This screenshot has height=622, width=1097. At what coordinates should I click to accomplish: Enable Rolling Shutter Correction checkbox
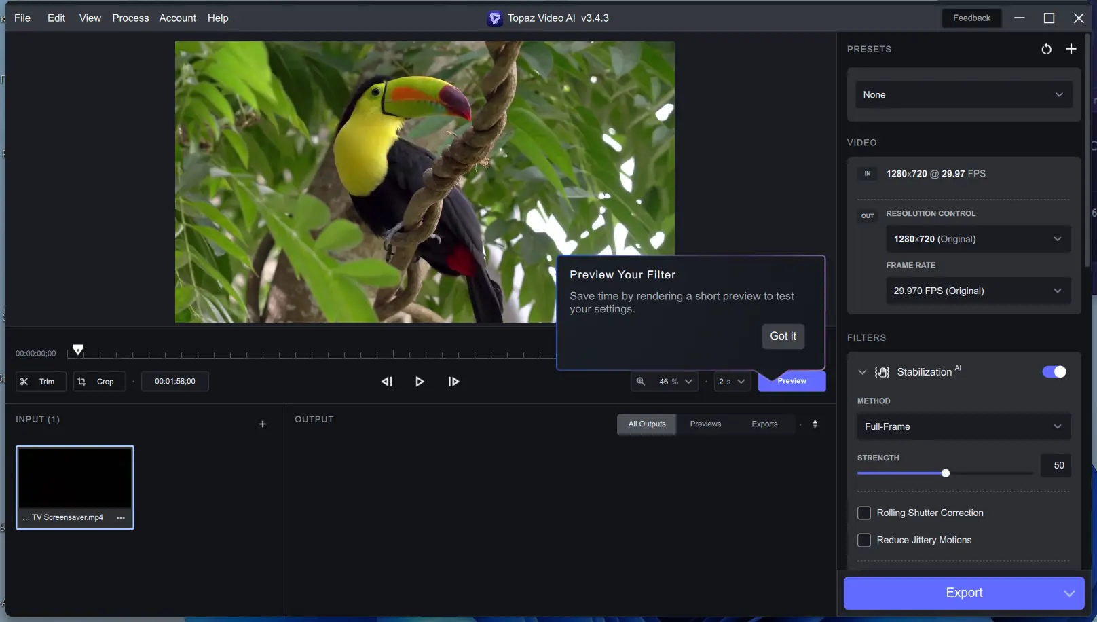[x=864, y=513]
